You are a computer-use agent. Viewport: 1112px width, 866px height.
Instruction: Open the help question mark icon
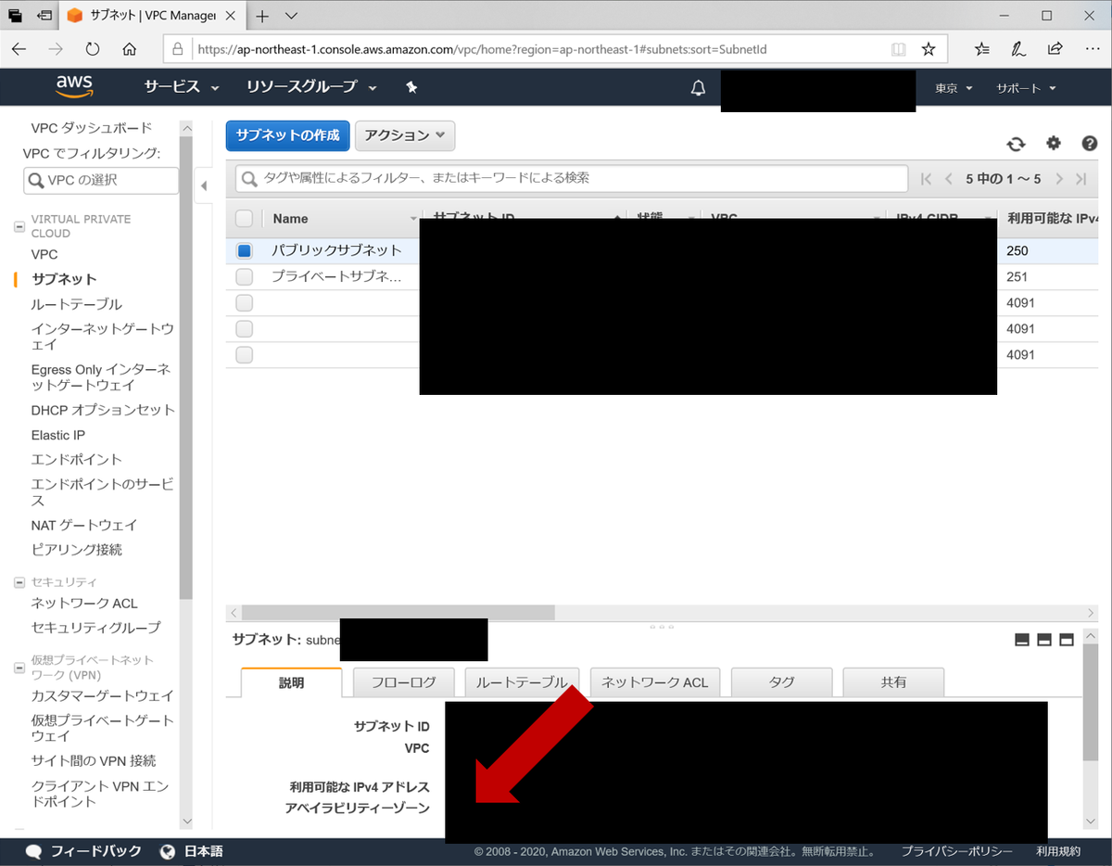[1090, 143]
